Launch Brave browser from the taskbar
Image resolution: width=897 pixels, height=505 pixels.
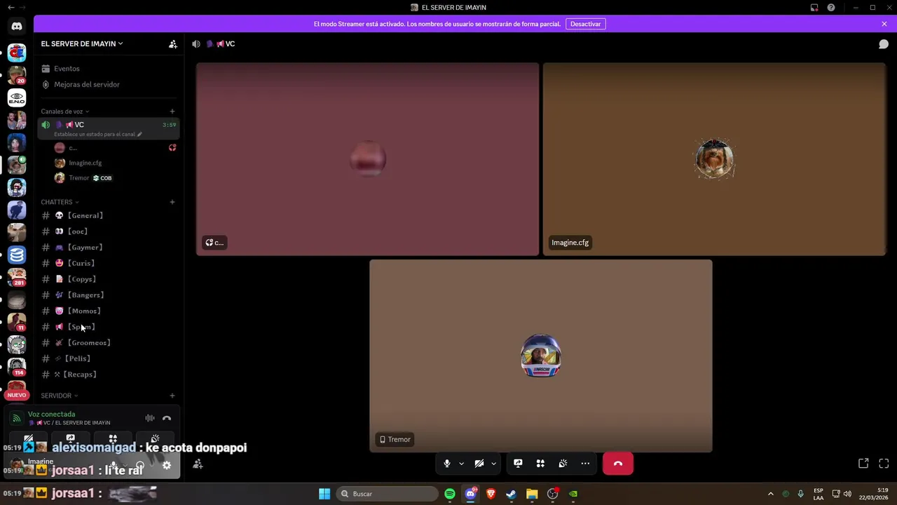click(491, 494)
